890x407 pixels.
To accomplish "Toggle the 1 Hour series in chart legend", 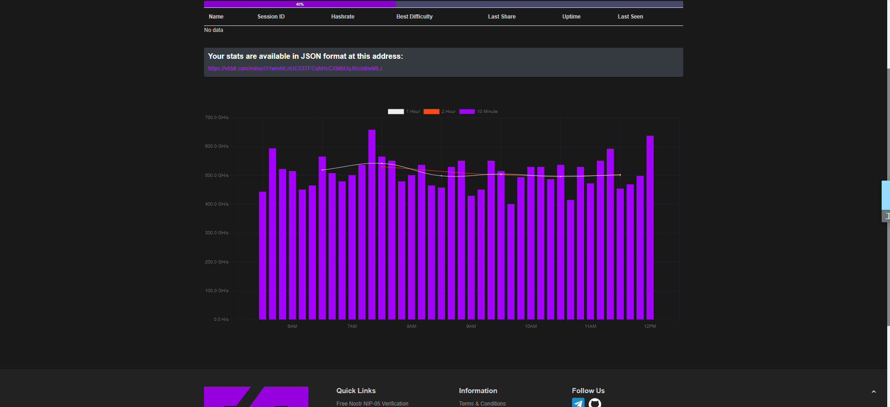I will tap(404, 112).
